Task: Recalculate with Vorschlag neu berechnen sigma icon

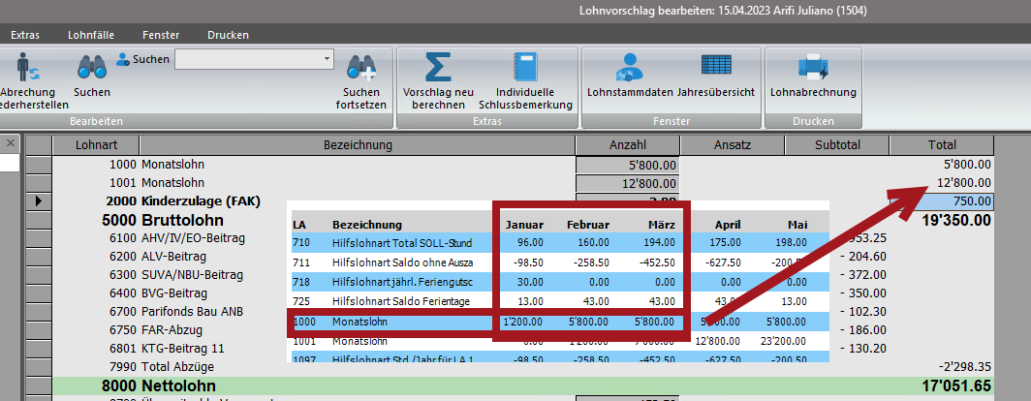Action: click(x=437, y=68)
